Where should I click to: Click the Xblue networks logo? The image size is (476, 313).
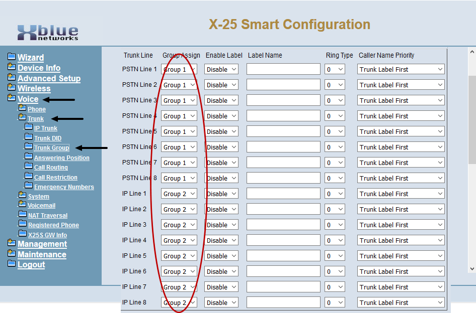tap(48, 33)
